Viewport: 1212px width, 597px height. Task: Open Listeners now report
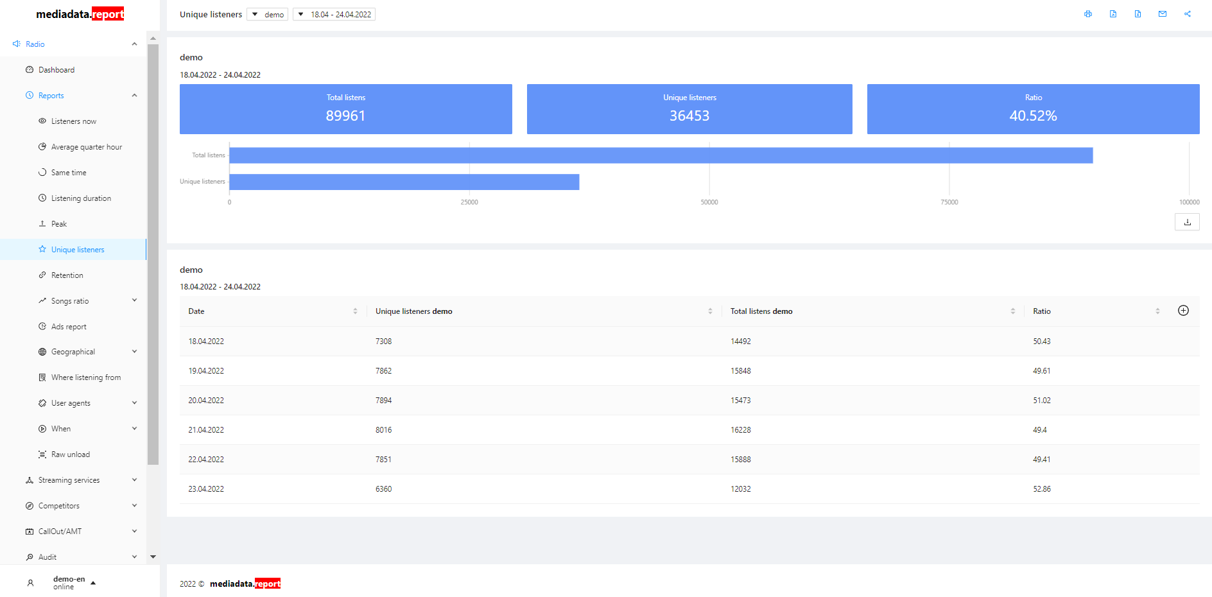[x=73, y=121]
